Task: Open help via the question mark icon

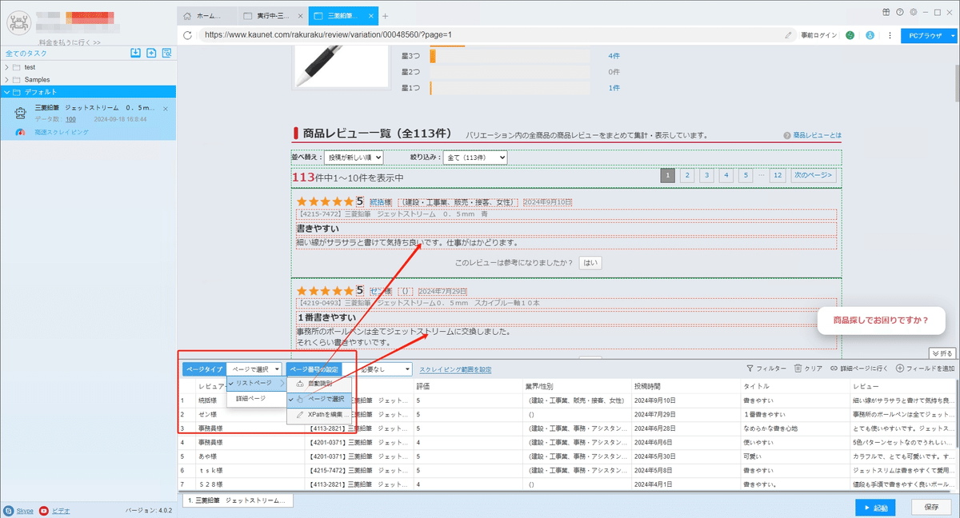Action: pos(900,12)
